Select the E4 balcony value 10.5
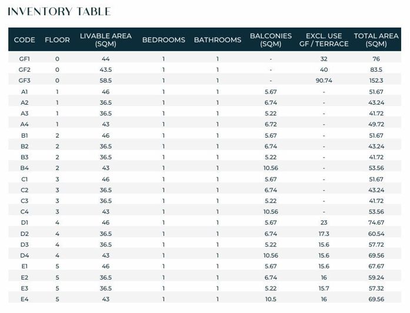The width and height of the screenshot is (410, 313). tap(271, 299)
